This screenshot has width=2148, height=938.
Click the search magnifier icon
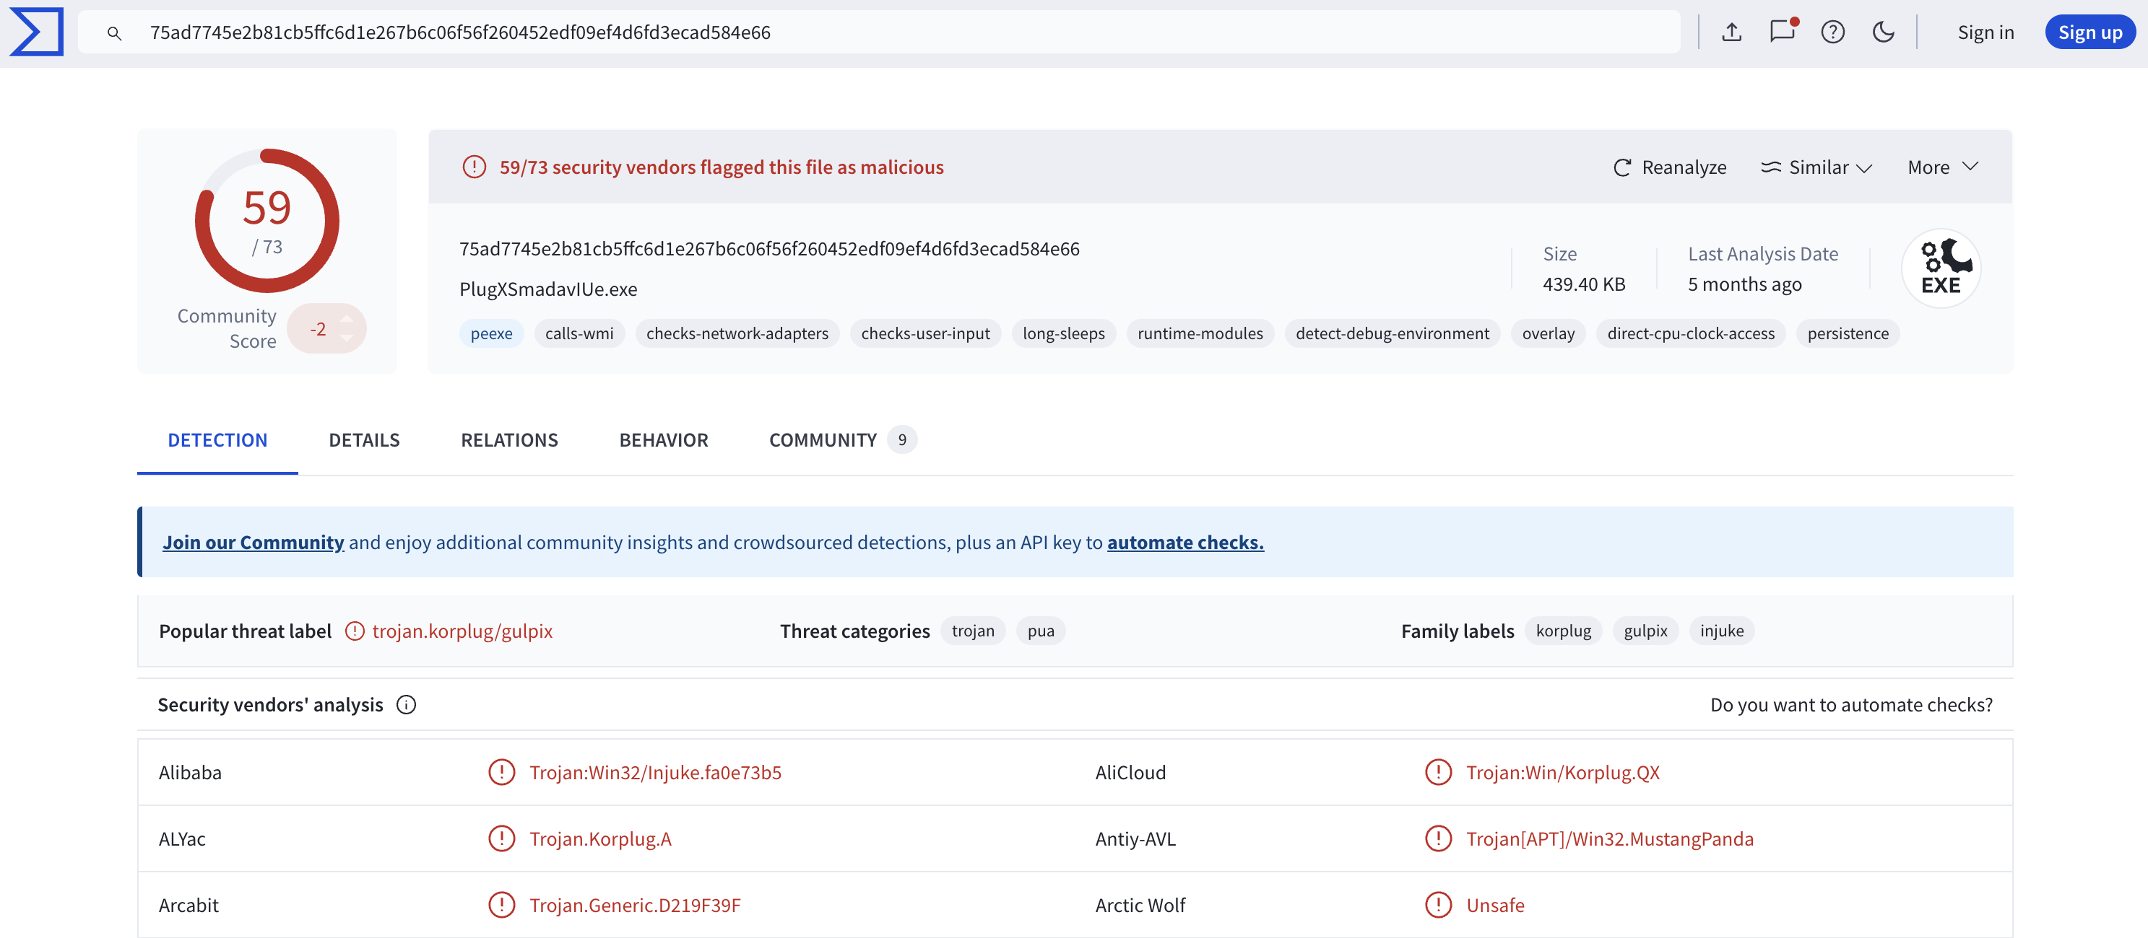[114, 33]
